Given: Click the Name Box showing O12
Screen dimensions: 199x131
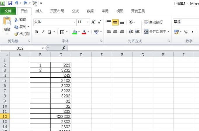Looking at the screenshot, I should click(x=20, y=48).
